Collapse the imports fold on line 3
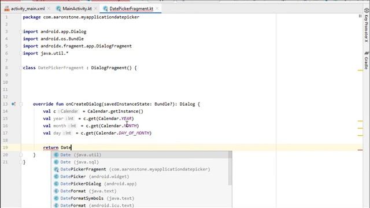370x208 pixels. [x=21, y=32]
